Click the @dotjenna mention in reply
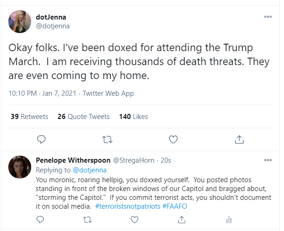The image size is (284, 231). pyautogui.click(x=90, y=170)
